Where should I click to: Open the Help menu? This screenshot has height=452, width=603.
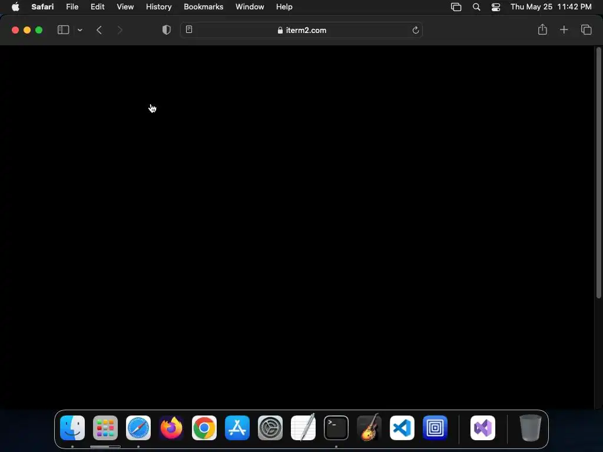(x=284, y=7)
